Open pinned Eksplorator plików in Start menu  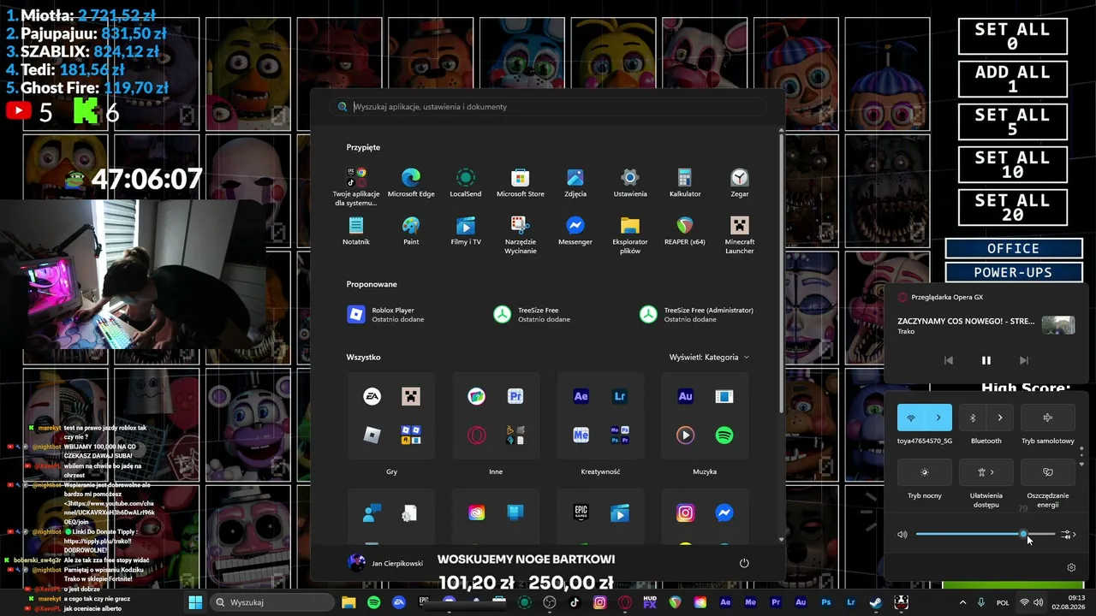[630, 234]
